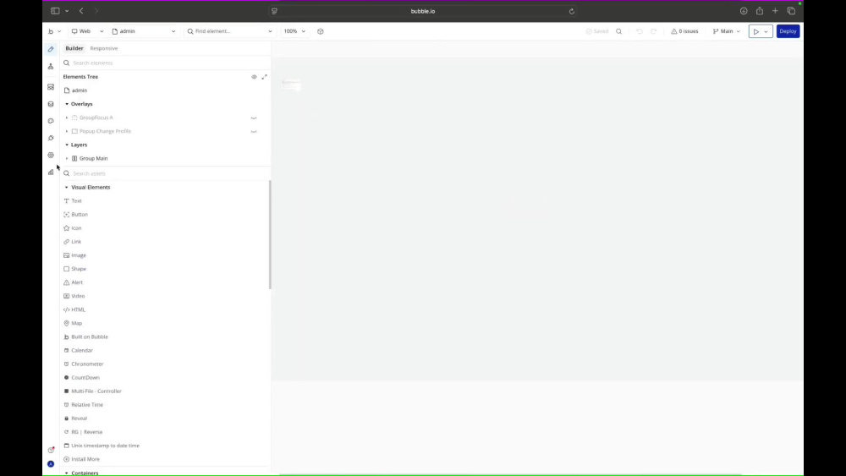Collapse the Visual Elements section
Viewport: 846px width, 476px height.
click(x=67, y=188)
